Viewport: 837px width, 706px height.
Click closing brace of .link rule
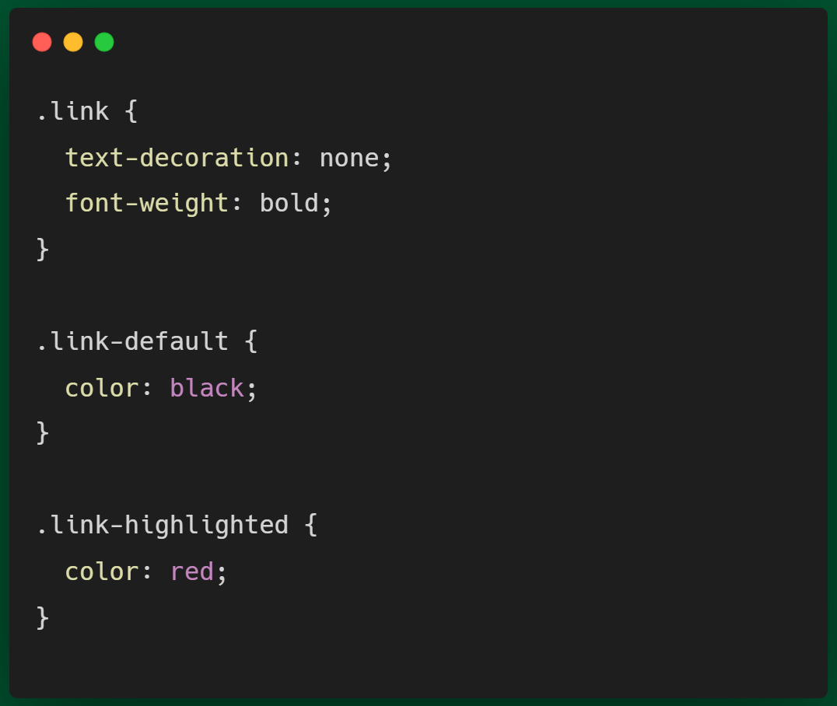click(x=43, y=250)
